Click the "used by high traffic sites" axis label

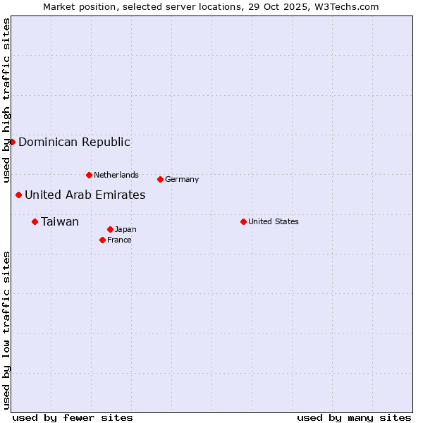pyautogui.click(x=6, y=100)
